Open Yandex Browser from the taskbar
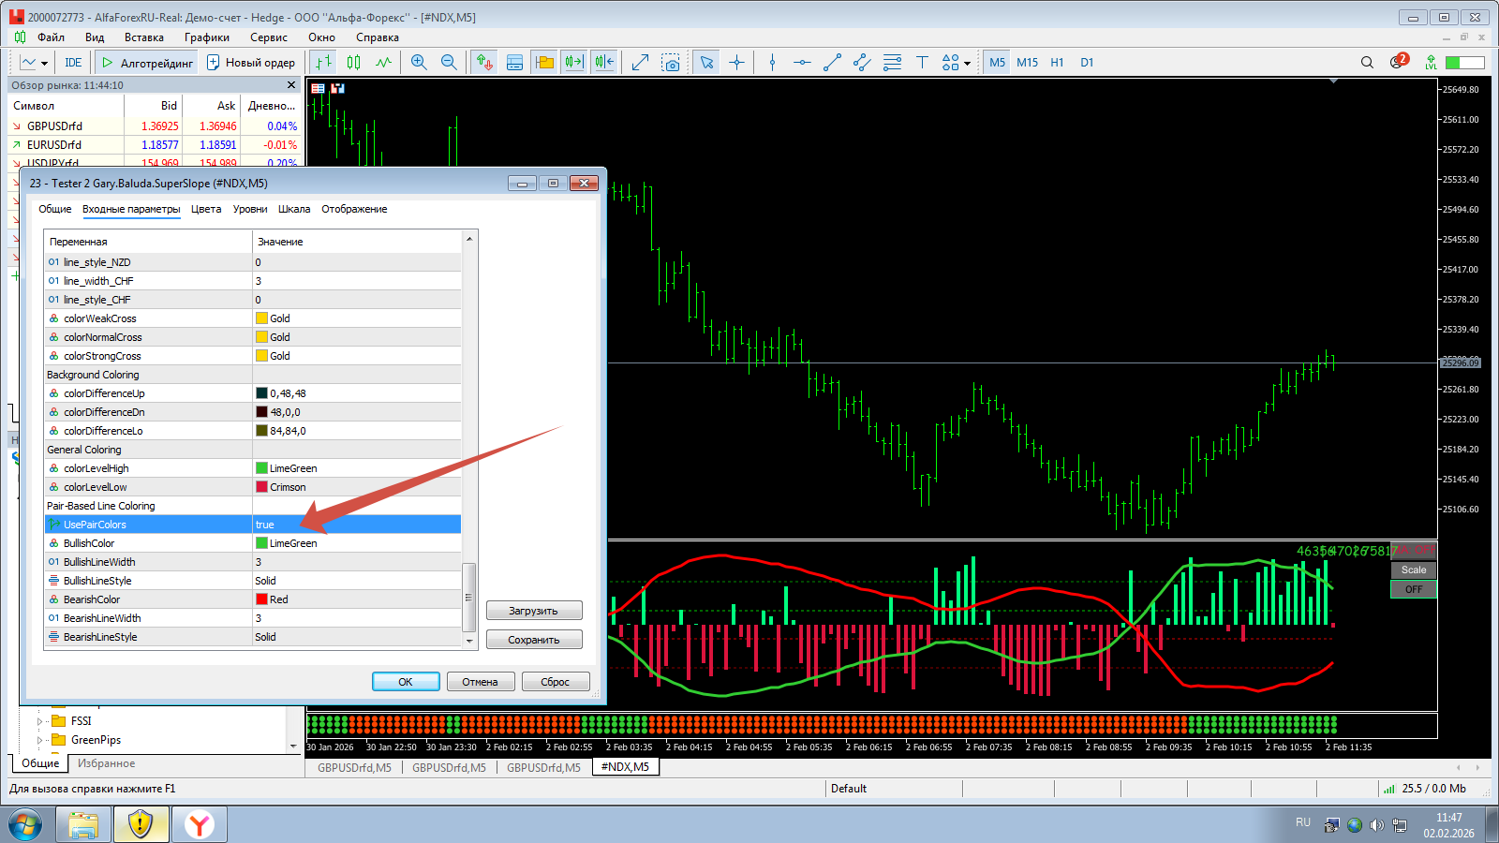1499x843 pixels. (199, 824)
